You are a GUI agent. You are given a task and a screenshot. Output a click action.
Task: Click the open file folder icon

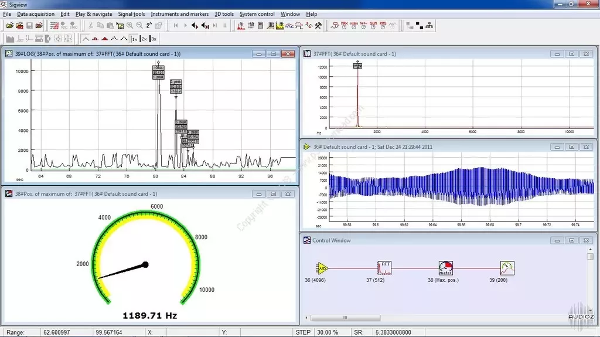tap(9, 26)
